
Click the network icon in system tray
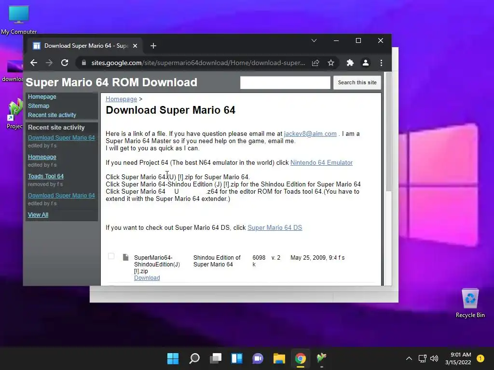[x=422, y=358]
